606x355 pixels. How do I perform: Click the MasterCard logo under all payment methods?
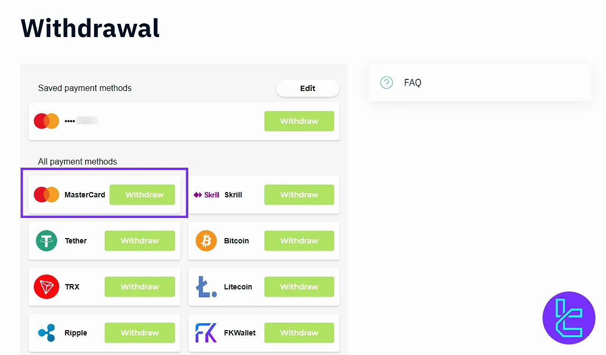coord(47,195)
